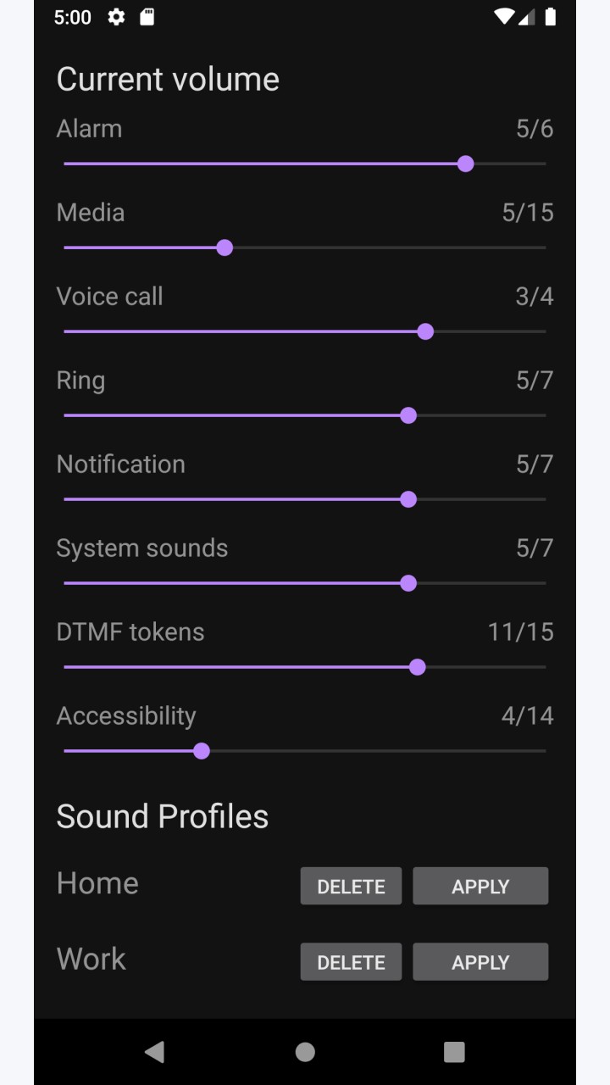The width and height of the screenshot is (610, 1085).
Task: Tap the Android home circle icon
Action: point(305,1052)
